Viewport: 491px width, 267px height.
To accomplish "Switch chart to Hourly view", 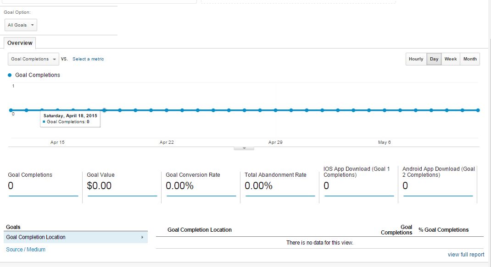I will point(416,59).
